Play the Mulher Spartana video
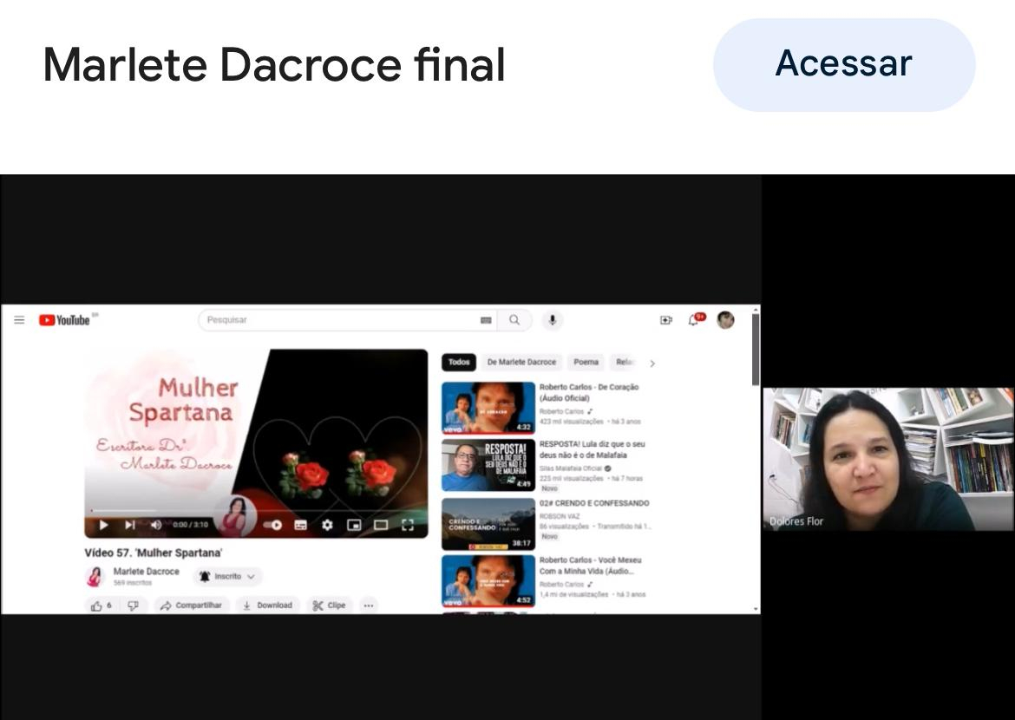This screenshot has width=1015, height=720. pos(103,525)
